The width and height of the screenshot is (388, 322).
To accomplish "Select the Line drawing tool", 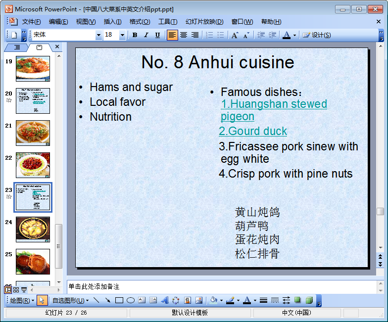I will pyautogui.click(x=96, y=301).
